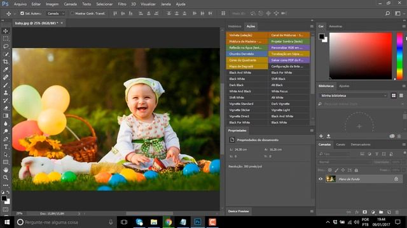This screenshot has width=407, height=228.
Task: Open the Ações panel menu
Action: click(x=312, y=27)
